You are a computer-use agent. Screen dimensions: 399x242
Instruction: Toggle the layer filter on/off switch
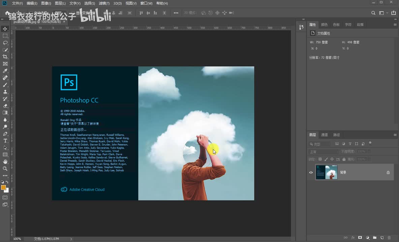point(370,143)
